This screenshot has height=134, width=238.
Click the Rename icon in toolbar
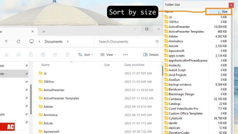click(43, 55)
